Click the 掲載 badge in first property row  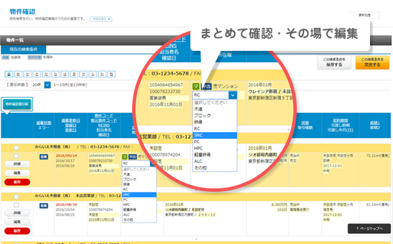(x=43, y=157)
